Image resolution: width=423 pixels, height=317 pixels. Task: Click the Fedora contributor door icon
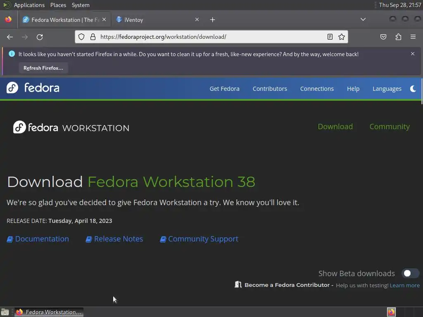238,284
